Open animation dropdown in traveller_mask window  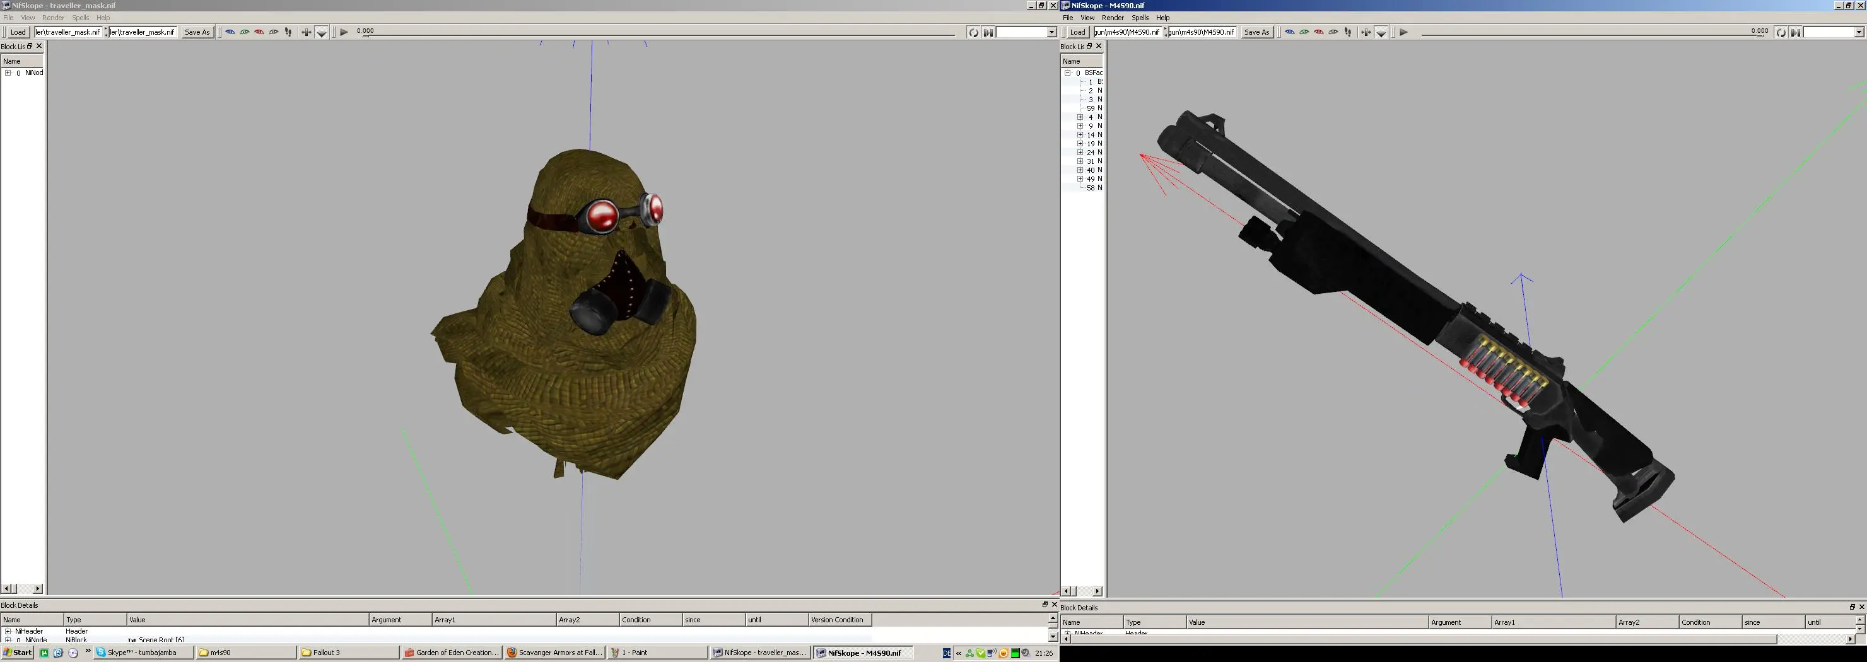pyautogui.click(x=1051, y=32)
